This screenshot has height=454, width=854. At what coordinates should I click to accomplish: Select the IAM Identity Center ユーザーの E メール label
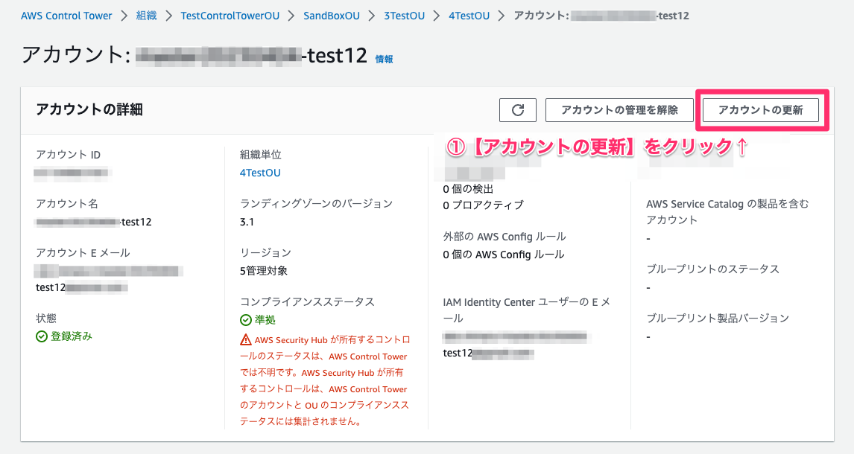(x=527, y=310)
